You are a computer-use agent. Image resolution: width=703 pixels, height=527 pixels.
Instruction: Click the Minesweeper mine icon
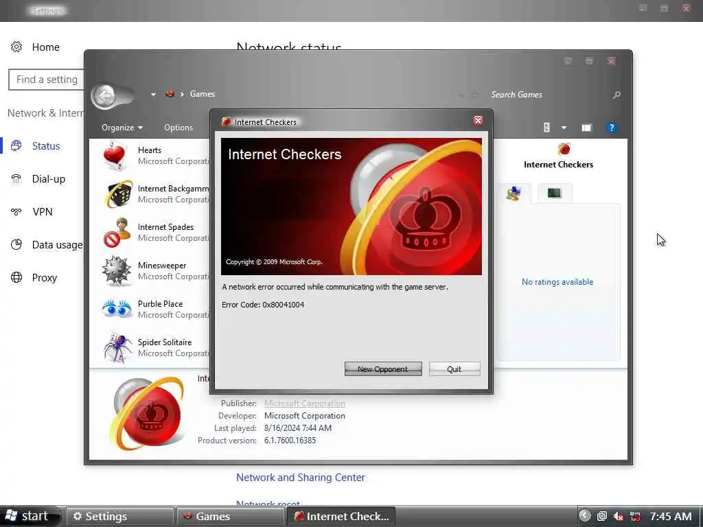pyautogui.click(x=116, y=270)
